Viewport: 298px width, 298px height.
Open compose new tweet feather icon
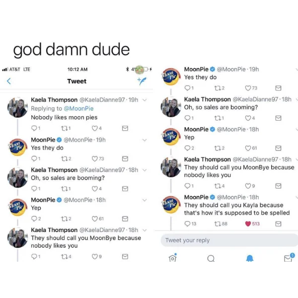[142, 81]
